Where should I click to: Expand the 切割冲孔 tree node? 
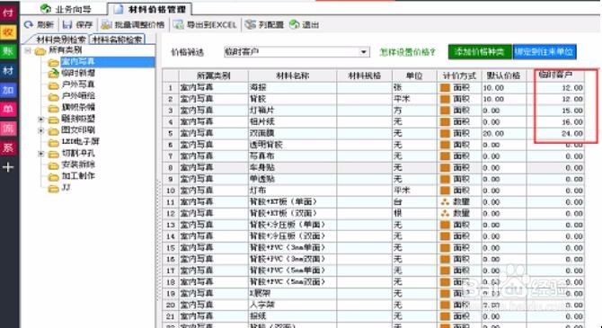coord(40,154)
